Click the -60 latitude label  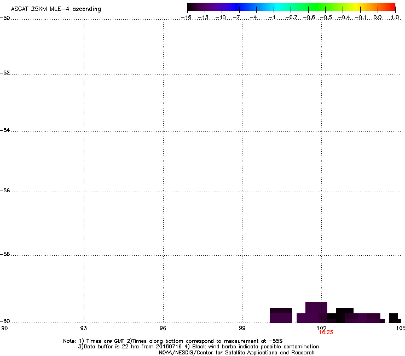click(x=5, y=321)
